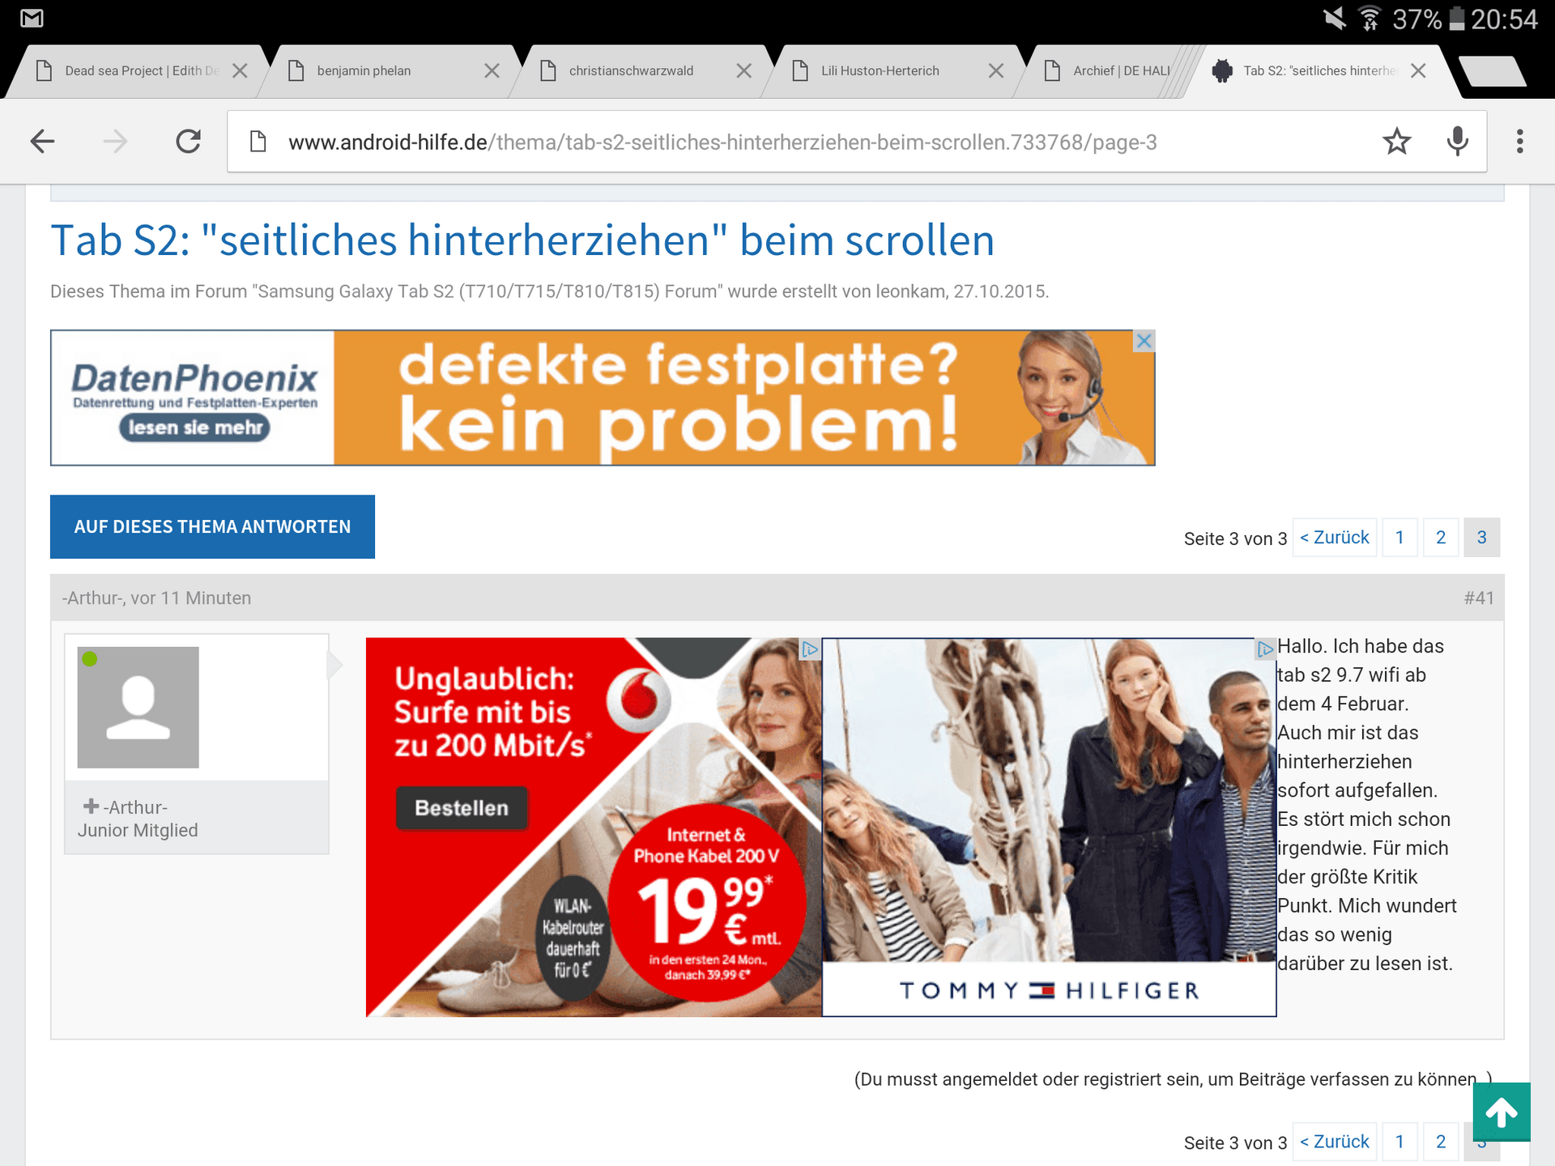Bookmark page with star icon
Viewport: 1555px width, 1166px height.
(1396, 142)
